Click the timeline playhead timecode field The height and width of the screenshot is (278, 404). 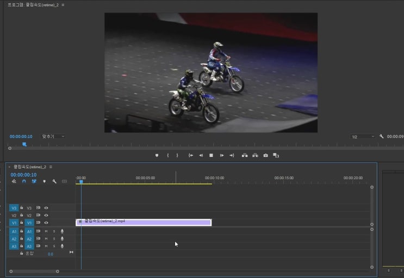23,175
